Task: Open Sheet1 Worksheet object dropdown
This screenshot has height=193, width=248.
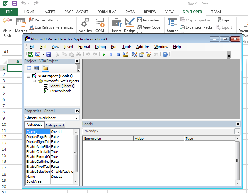Action: click(77, 118)
